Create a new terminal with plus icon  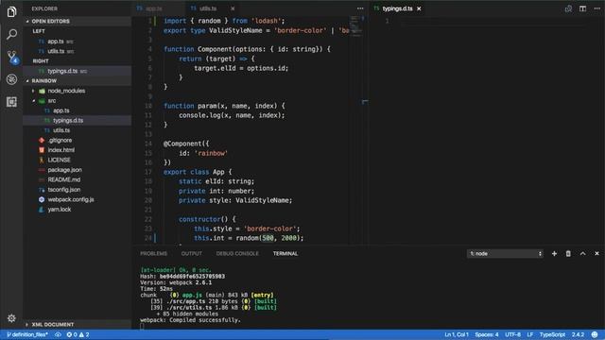point(554,254)
